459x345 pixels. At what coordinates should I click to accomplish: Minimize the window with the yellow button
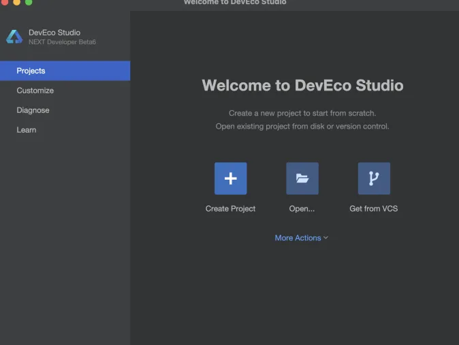(x=16, y=2)
